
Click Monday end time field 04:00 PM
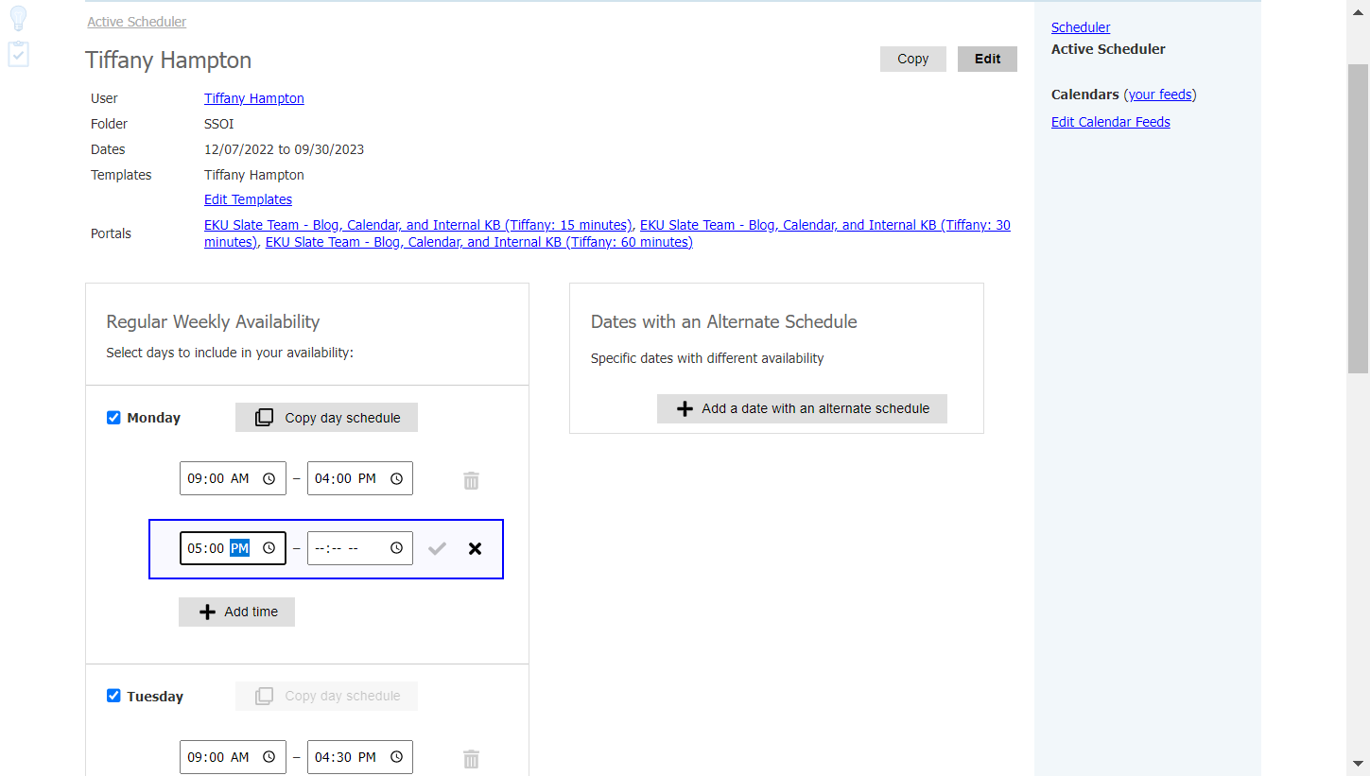click(x=360, y=478)
